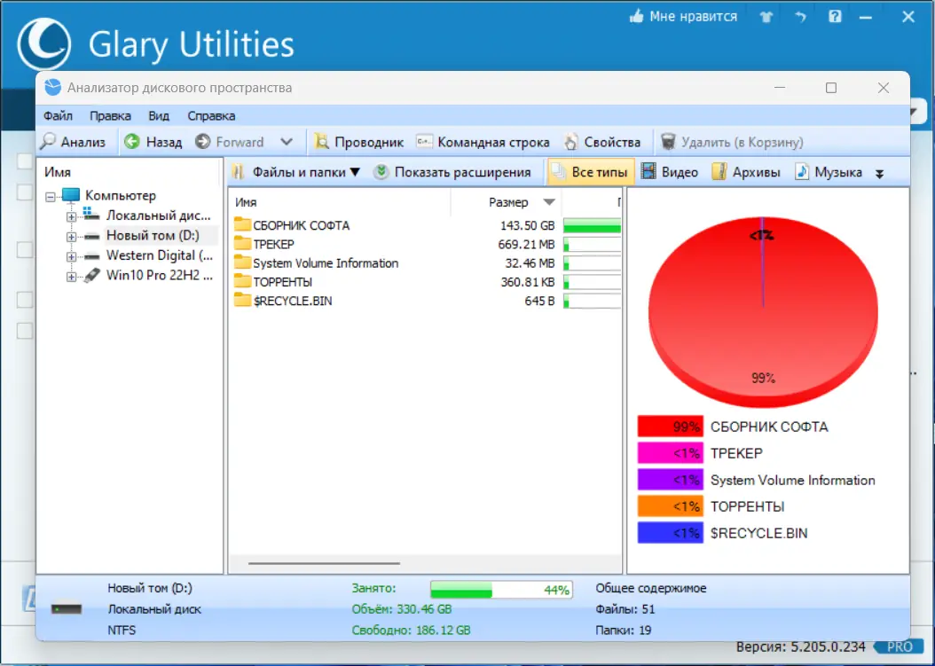Image resolution: width=935 pixels, height=666 pixels.
Task: Click the ТРЕКЕР folder icon
Action: pos(242,244)
